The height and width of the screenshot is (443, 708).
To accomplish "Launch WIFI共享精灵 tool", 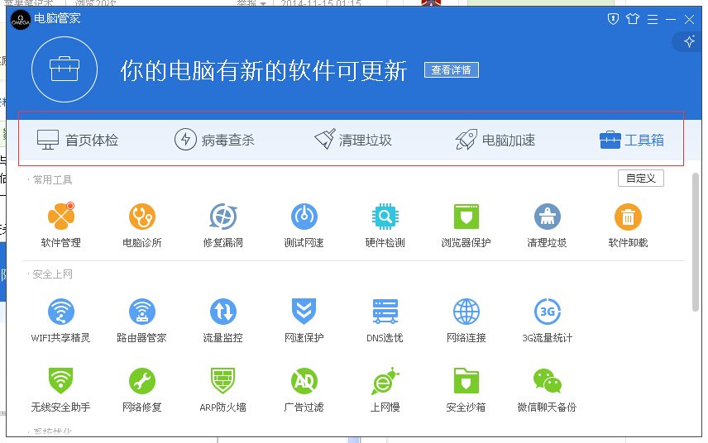I will [x=61, y=320].
